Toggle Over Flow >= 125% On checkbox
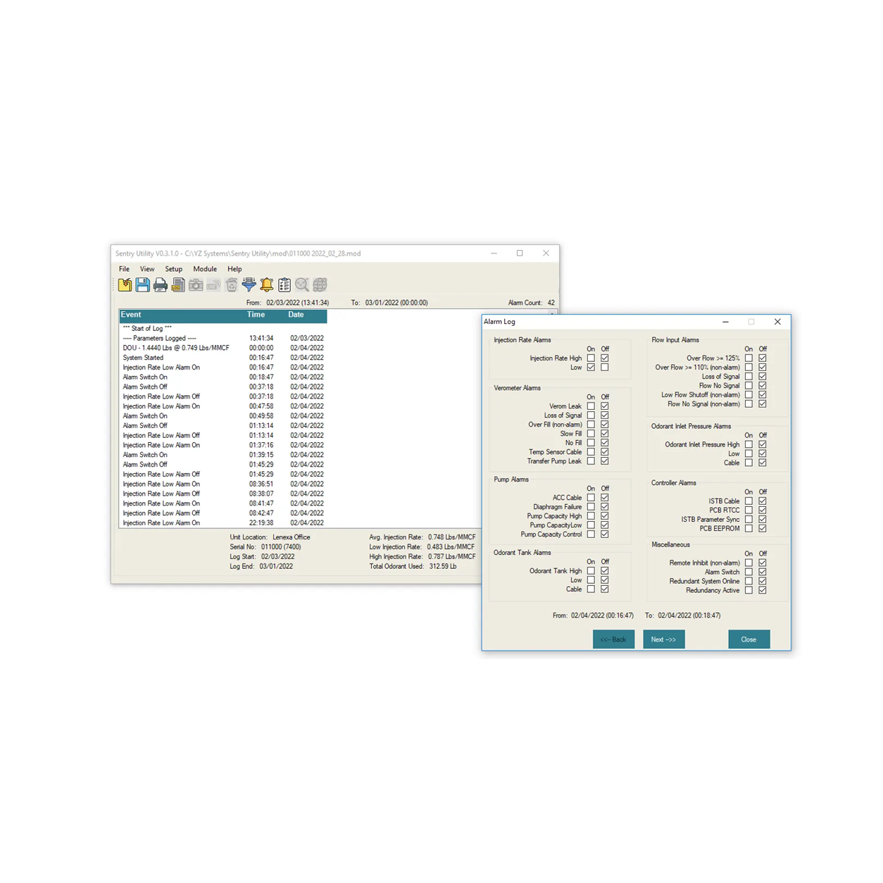Screen dimensions: 883x883 pos(749,358)
